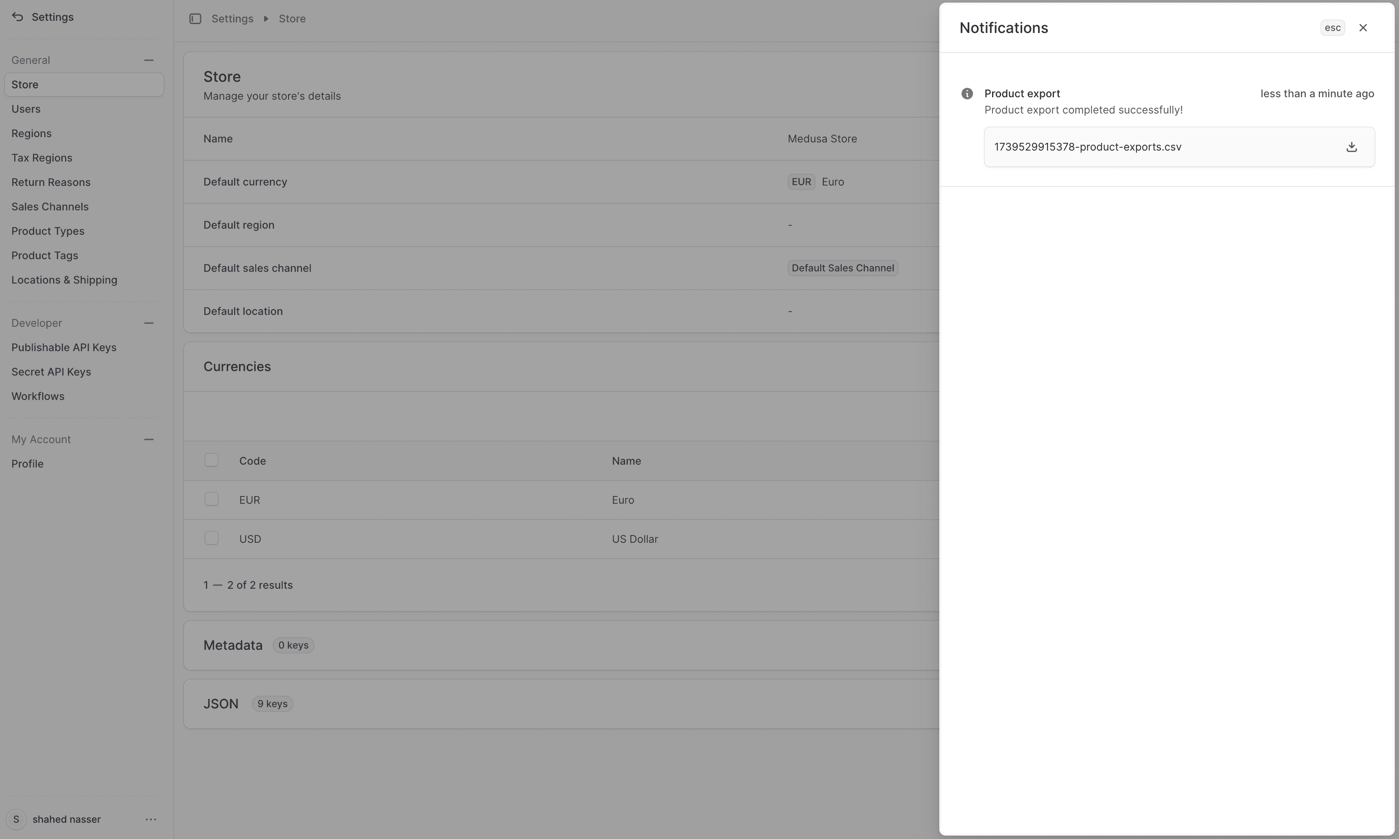The image size is (1399, 839).
Task: Download the 1739529915378-product-exports.csv file
Action: (1351, 146)
